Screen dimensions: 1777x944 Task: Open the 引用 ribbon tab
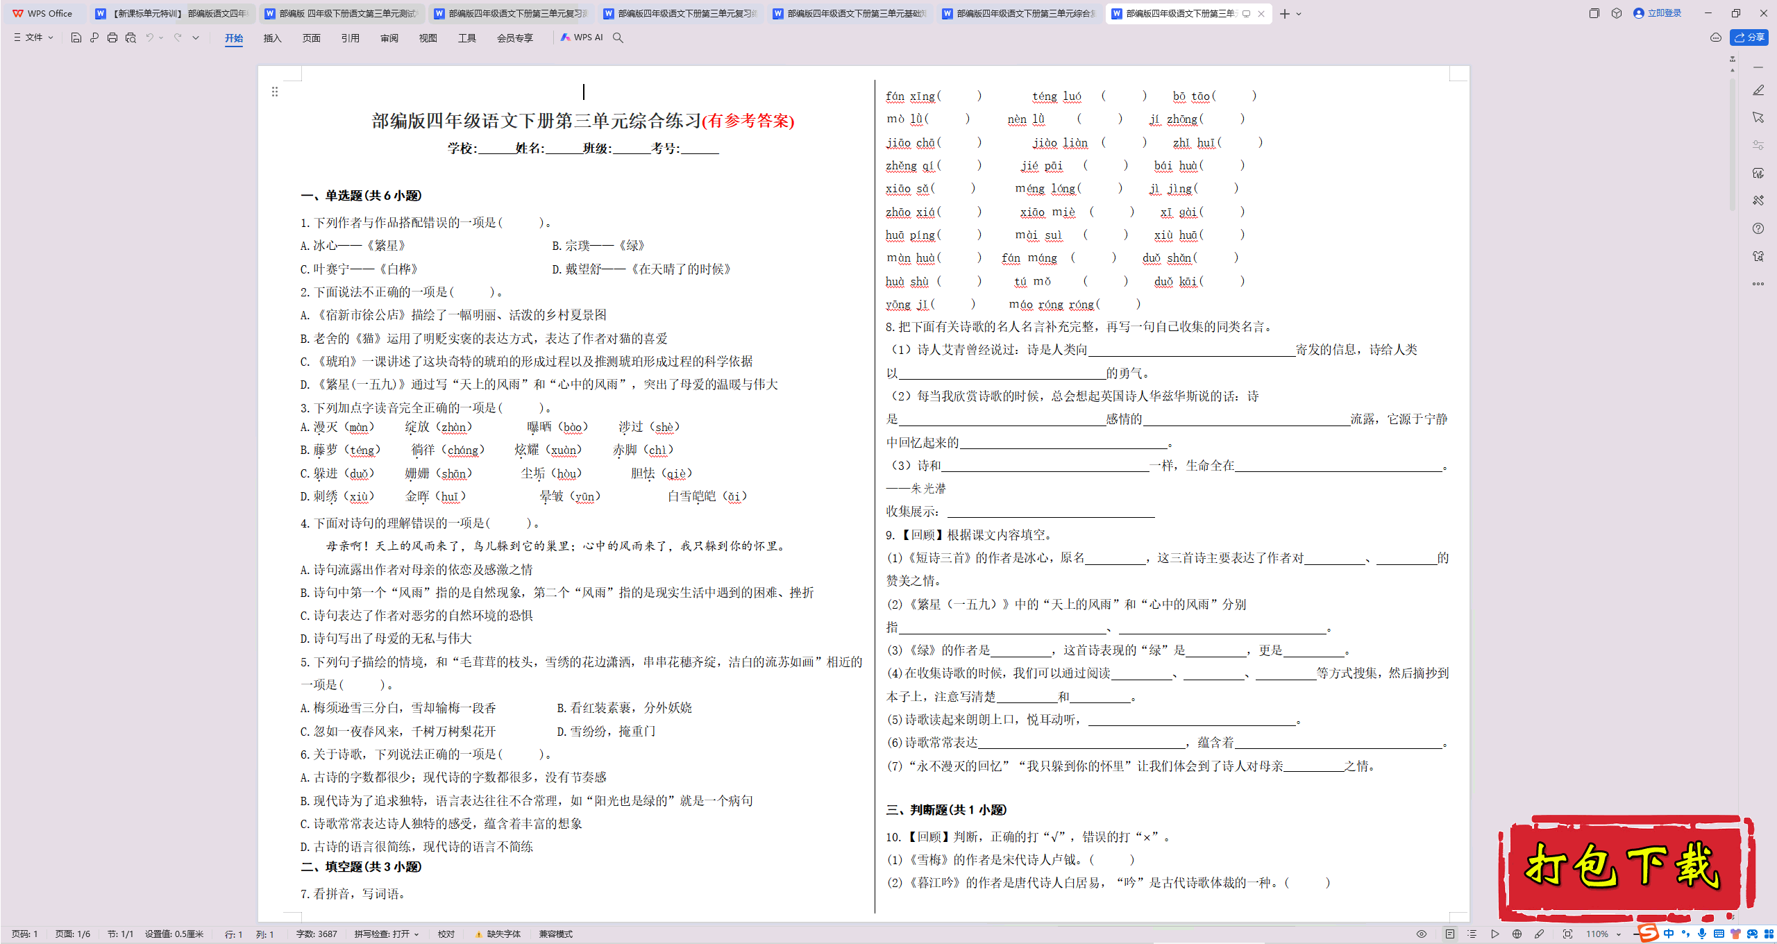[351, 37]
